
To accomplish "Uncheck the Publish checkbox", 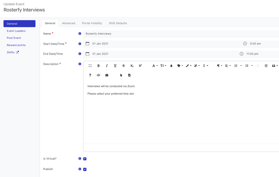I will coord(85,169).
